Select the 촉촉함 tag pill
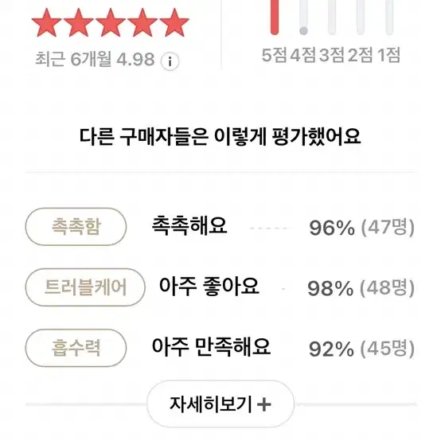 tap(76, 227)
